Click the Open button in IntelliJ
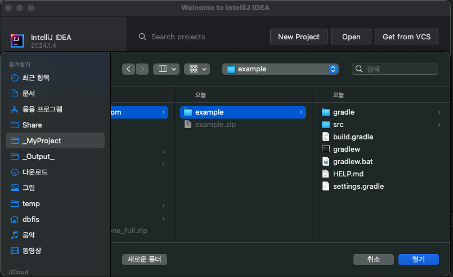 351,37
